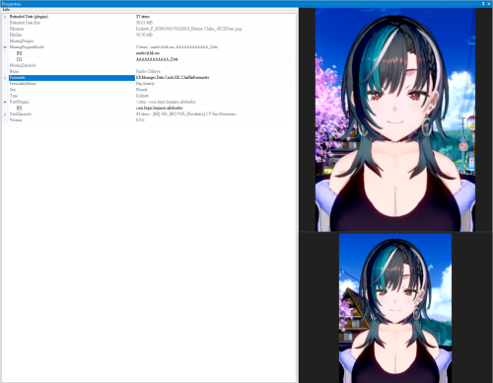Screen dimensions: 493x383
Task: Collapse the MissingPluginsMaybe list
Action: (5, 47)
